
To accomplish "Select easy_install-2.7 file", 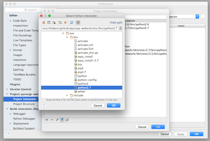I will [88, 61].
